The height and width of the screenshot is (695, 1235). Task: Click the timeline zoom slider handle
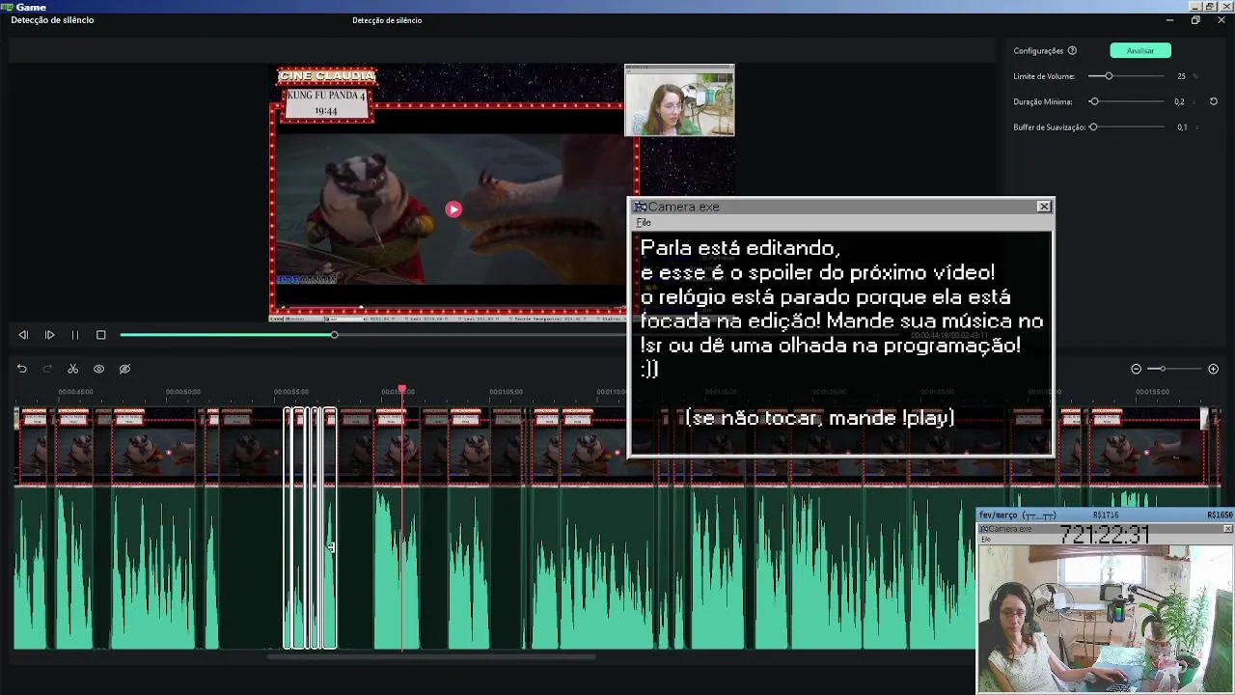[1163, 369]
